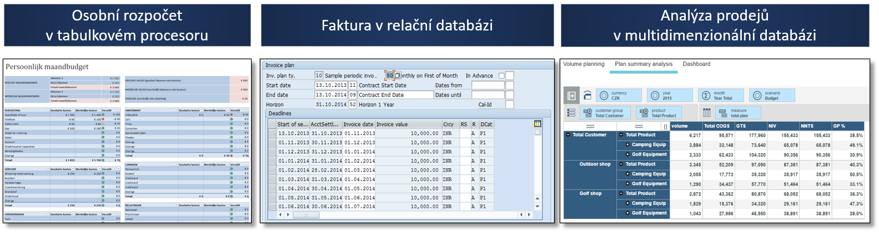The height and width of the screenshot is (232, 879).
Task: Click the product Total Product dimension button
Action: (658, 113)
